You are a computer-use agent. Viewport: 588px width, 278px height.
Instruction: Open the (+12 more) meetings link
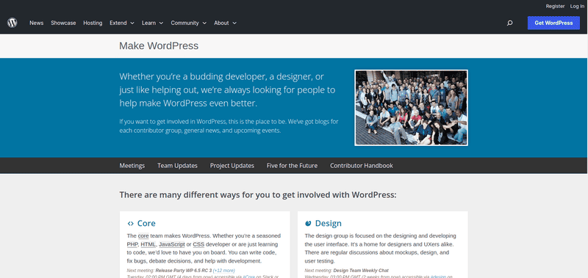tap(224, 271)
